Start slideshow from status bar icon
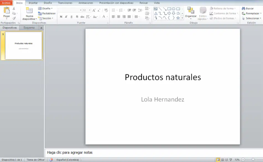Viewport: 263px width, 162px height. (x=231, y=160)
